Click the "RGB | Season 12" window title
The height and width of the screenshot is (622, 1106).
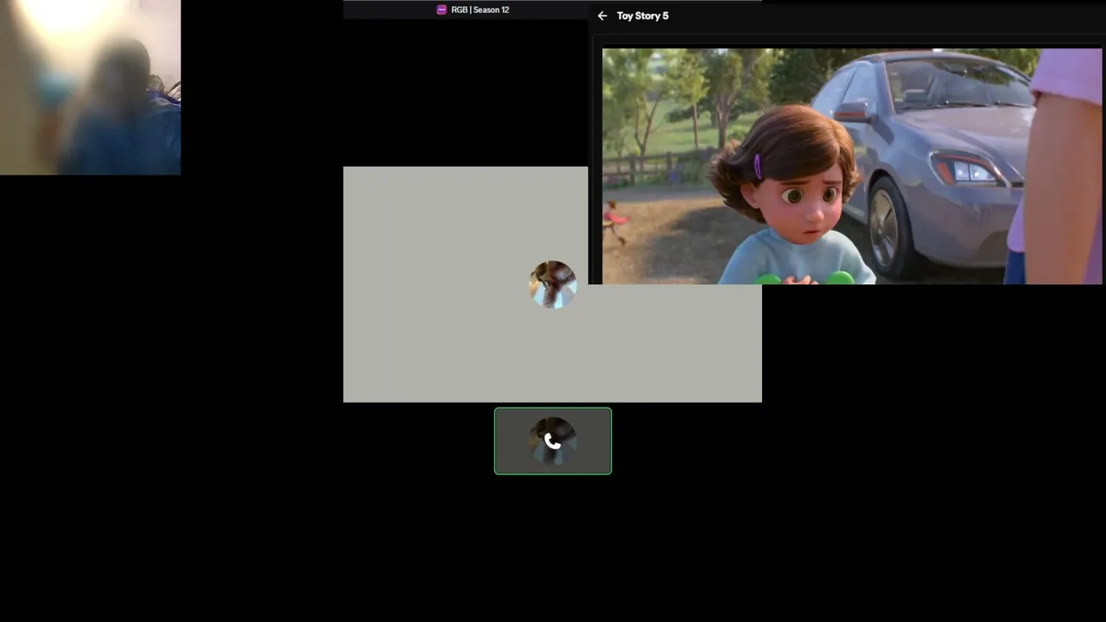tap(480, 10)
